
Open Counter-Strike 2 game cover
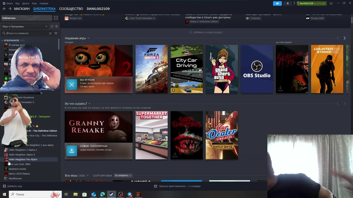coord(327,69)
